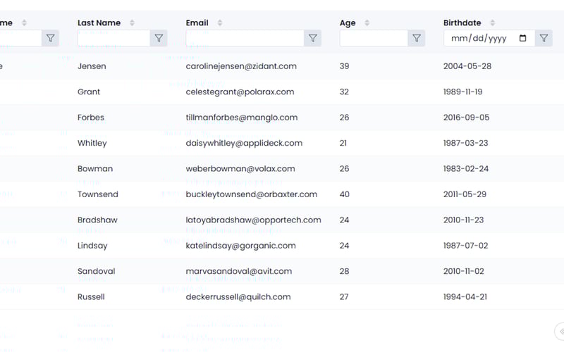Click email tillmanforbes@manglo.com
Image resolution: width=564 pixels, height=352 pixels.
pos(242,118)
